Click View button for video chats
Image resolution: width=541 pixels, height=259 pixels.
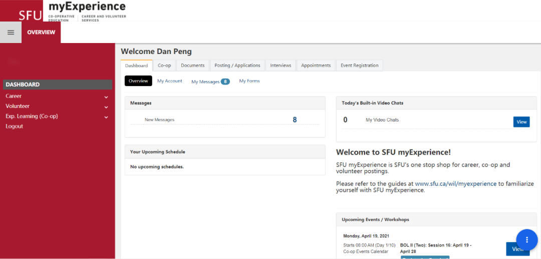click(x=521, y=121)
